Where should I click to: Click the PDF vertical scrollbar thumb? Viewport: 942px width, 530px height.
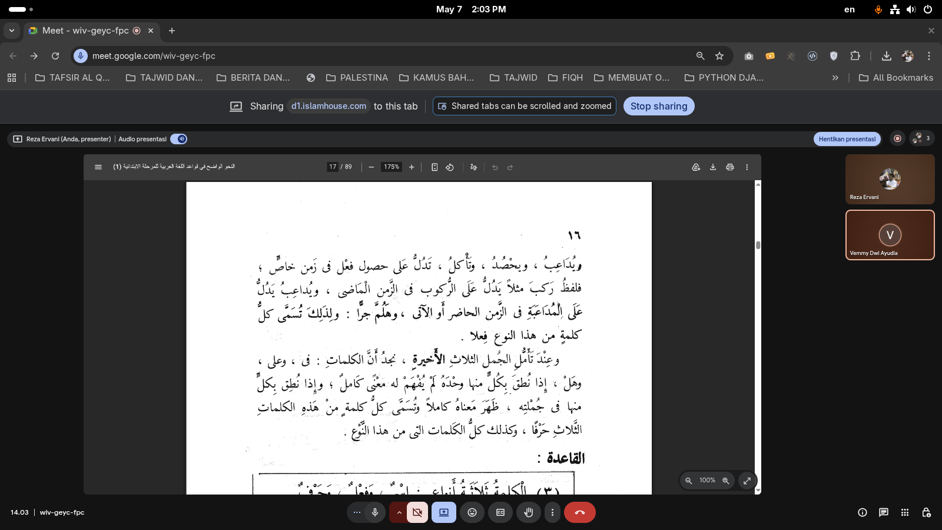pos(758,245)
